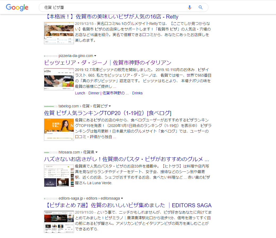The image size is (276, 238).
Task: Click hitosara.com › 佐賀県 breadcrumb
Action: tap(76, 152)
